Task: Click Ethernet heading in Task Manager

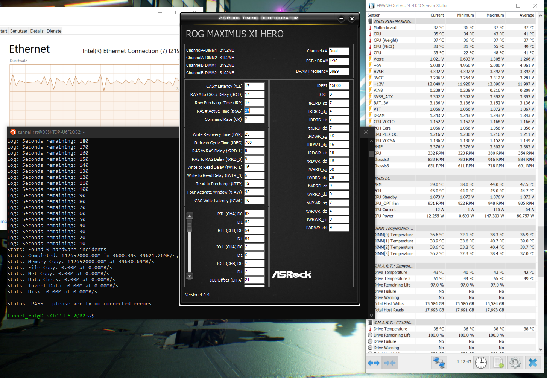Action: 29,49
